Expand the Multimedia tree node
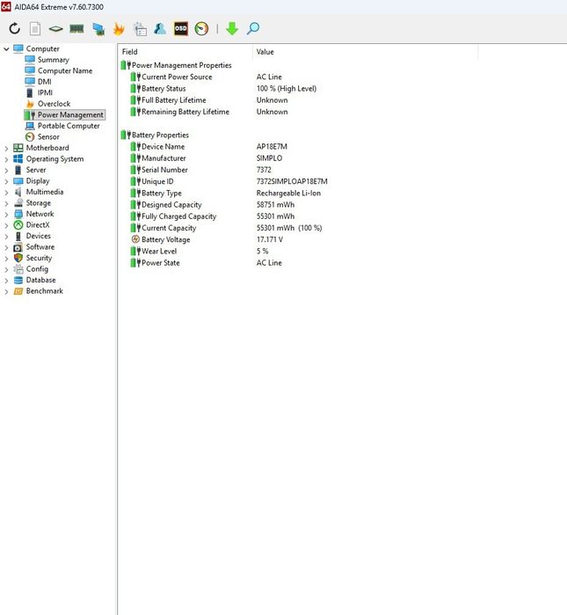Viewport: 567px width, 615px height. 6,192
